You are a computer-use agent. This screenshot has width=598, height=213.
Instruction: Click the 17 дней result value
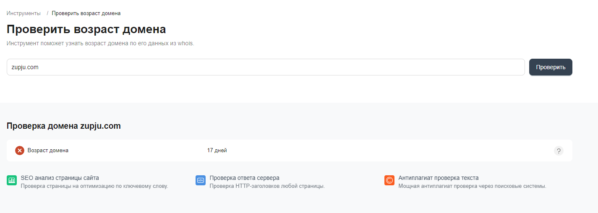click(x=217, y=151)
